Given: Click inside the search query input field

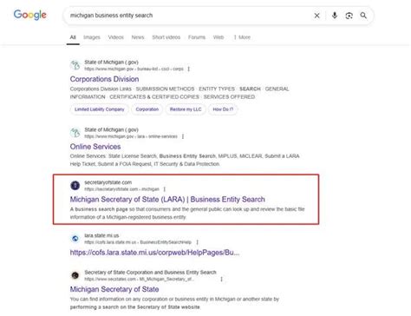Looking at the screenshot, I should 188,16.
